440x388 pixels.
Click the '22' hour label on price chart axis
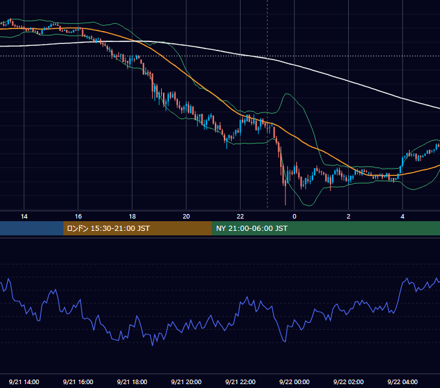click(240, 217)
